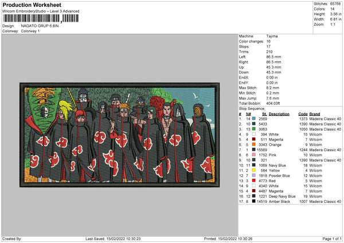Viewport: 344px width, 243px height.
Task: Click the 'Code' column header
Action: click(303, 114)
